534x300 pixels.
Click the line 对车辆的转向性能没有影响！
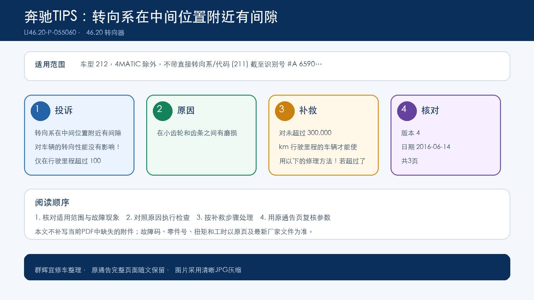(x=78, y=147)
